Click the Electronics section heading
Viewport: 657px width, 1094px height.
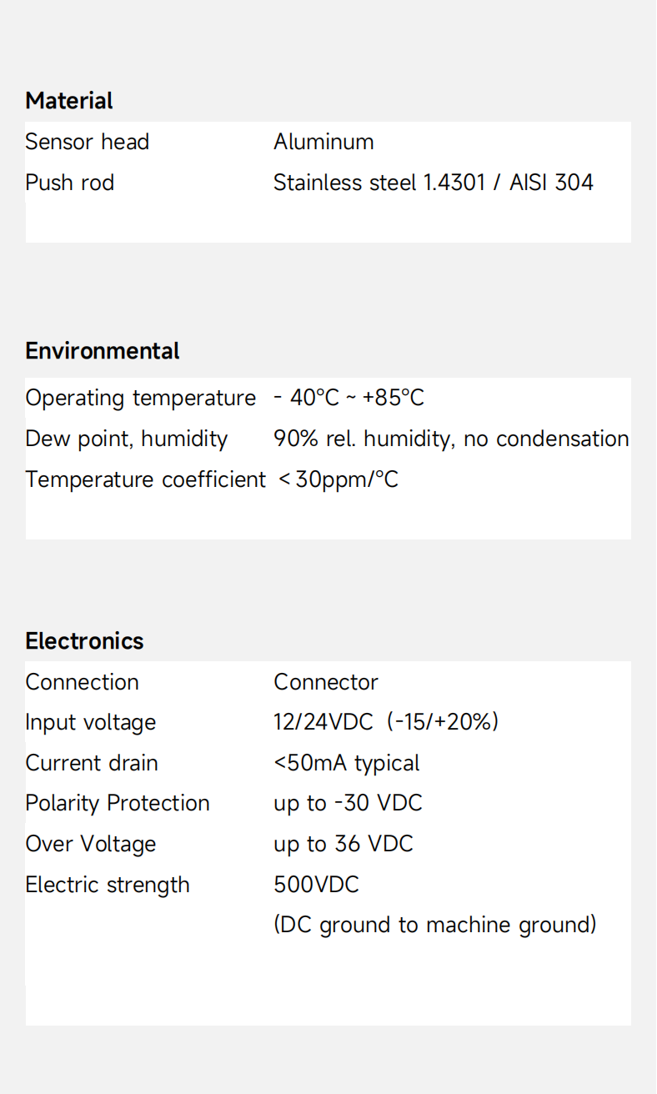84,641
